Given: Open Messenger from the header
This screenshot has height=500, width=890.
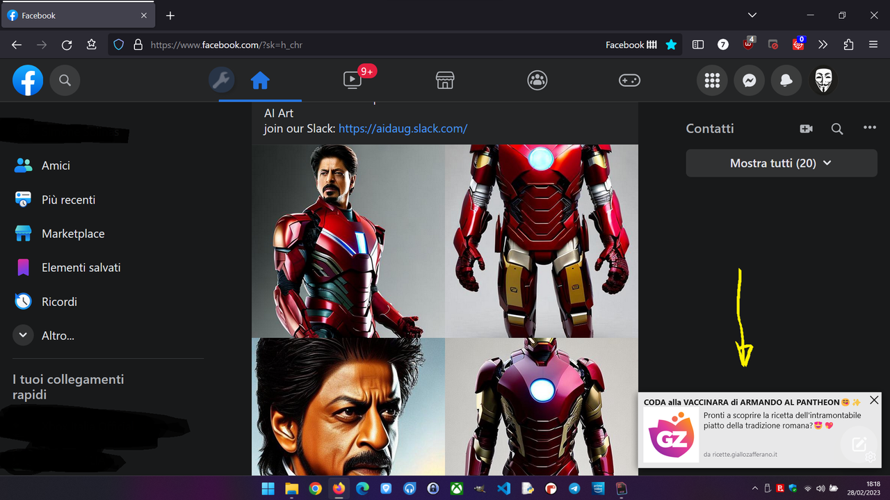Looking at the screenshot, I should (749, 81).
